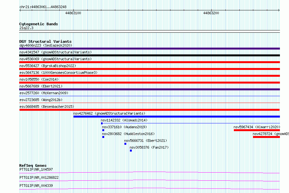Click the nsv4278724 variant label
The width and height of the screenshot is (289, 193).
(271, 134)
